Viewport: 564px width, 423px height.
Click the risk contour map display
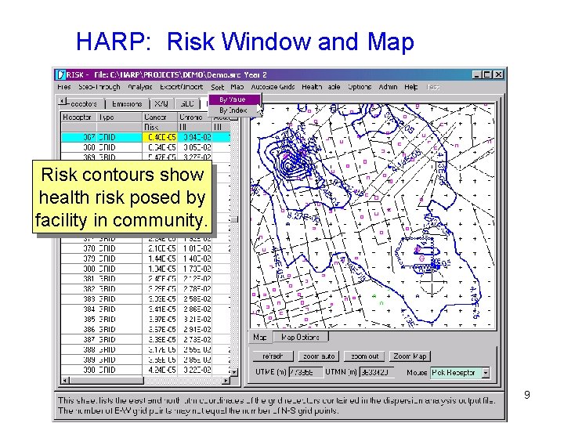coord(373,216)
